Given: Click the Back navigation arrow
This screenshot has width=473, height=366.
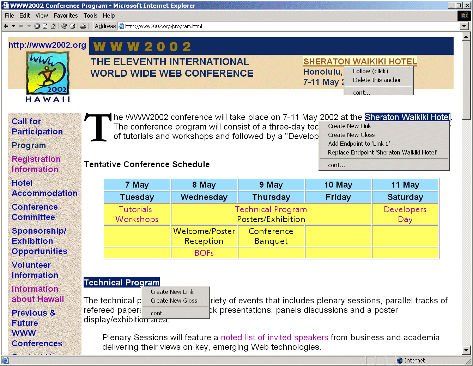Looking at the screenshot, I should pyautogui.click(x=6, y=26).
